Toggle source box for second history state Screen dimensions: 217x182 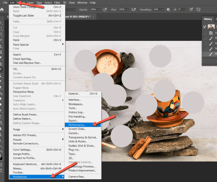(205, 38)
